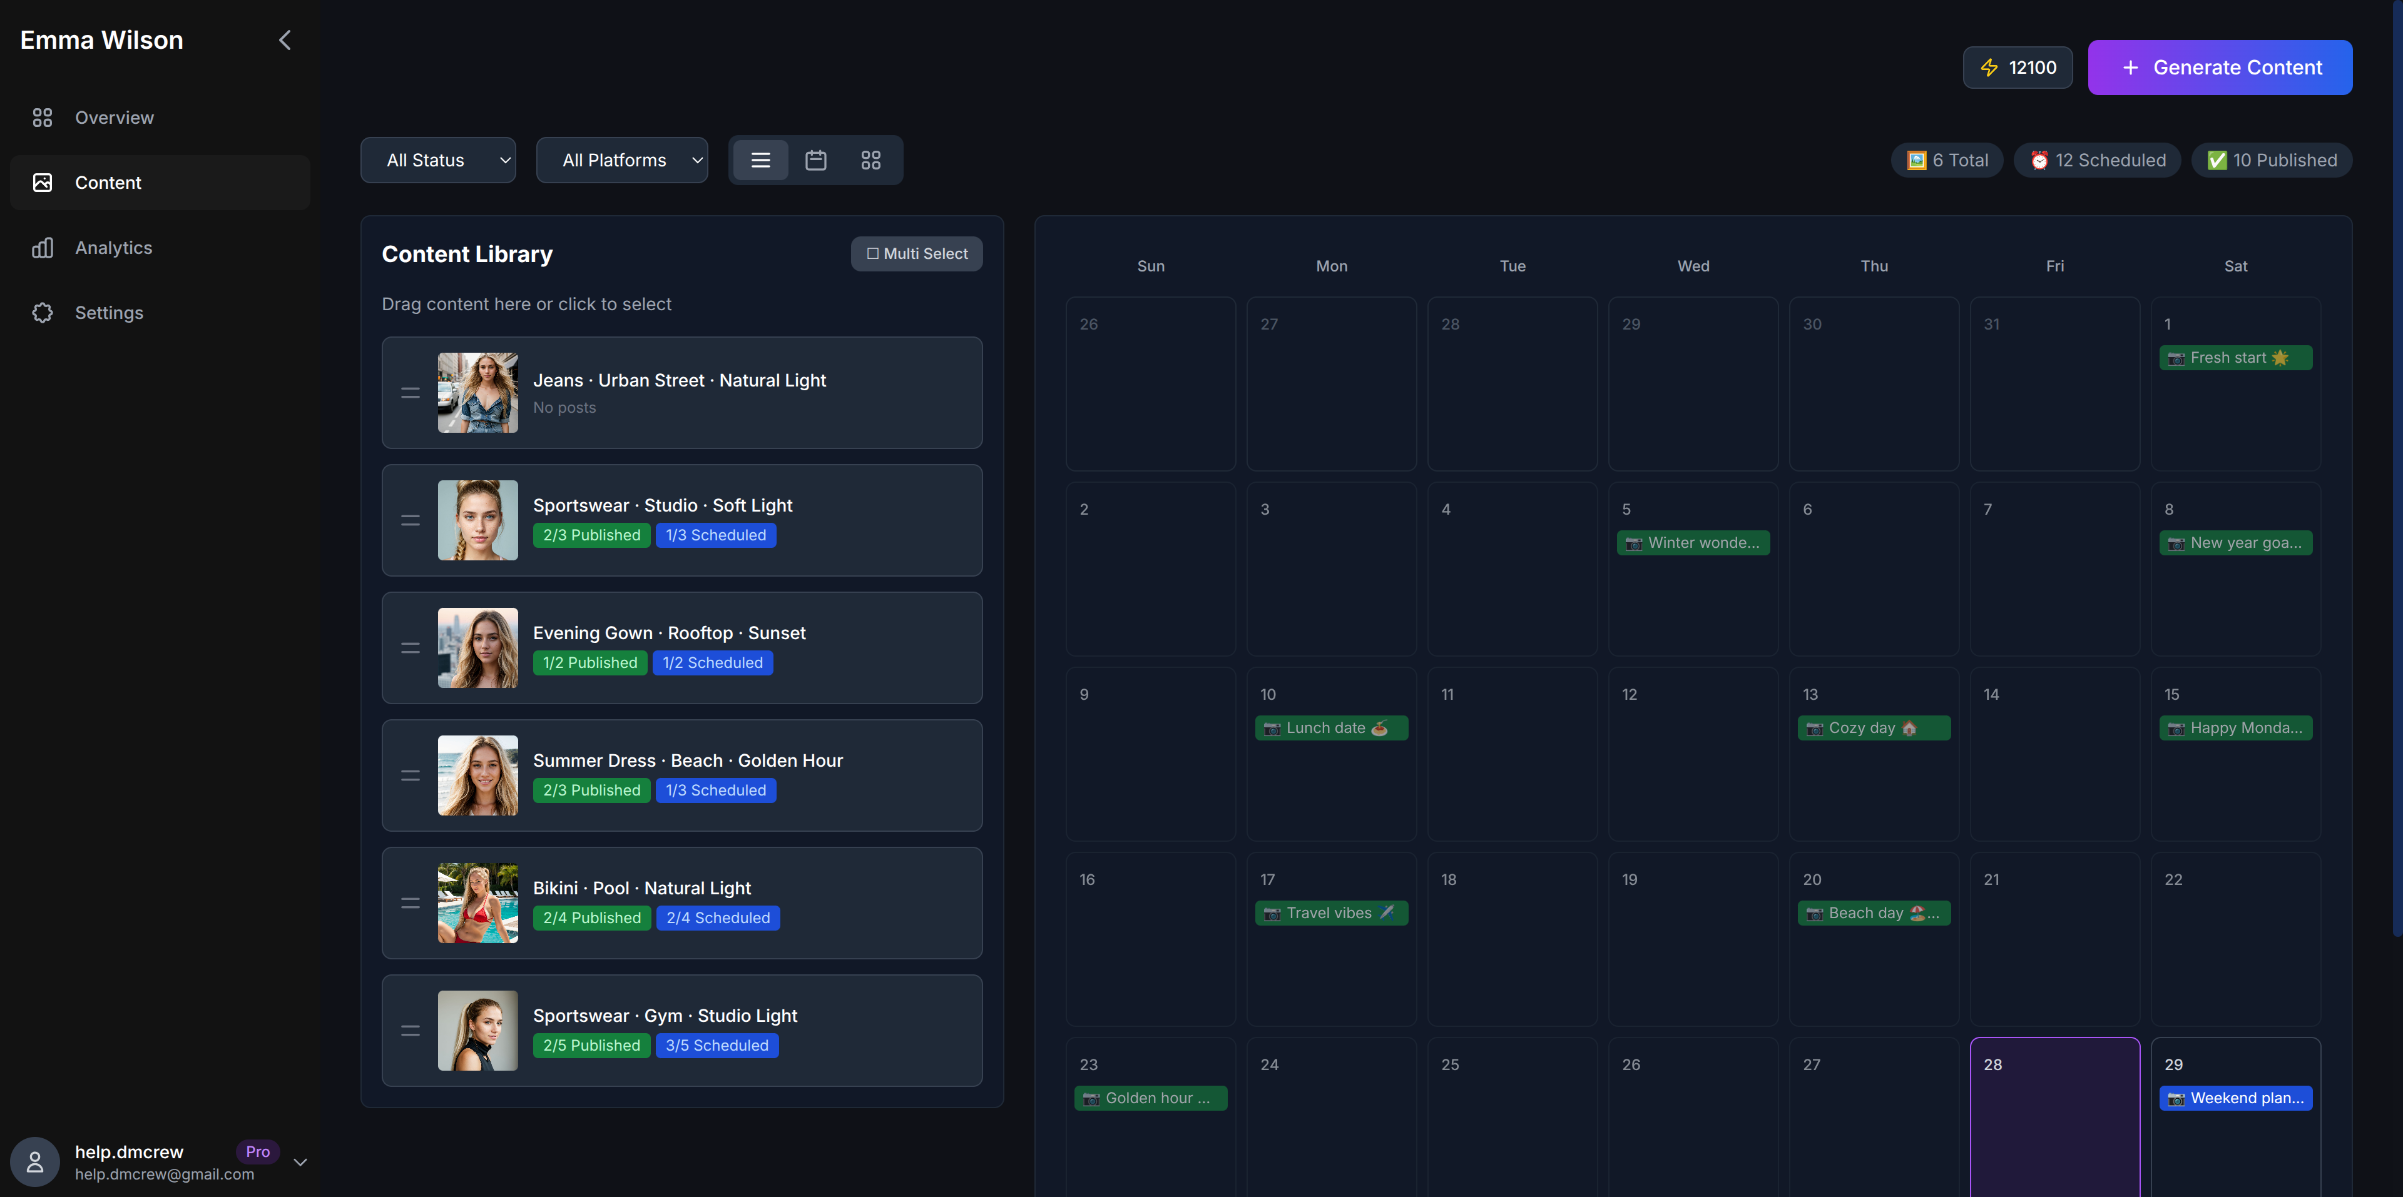Open Settings via the gear icon
The image size is (2403, 1197).
coord(43,312)
